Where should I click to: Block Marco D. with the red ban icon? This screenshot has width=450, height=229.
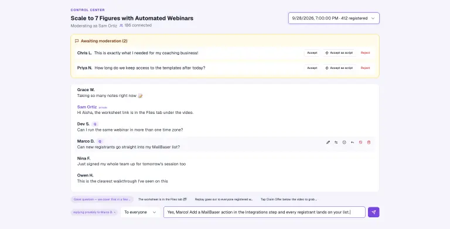360,143
